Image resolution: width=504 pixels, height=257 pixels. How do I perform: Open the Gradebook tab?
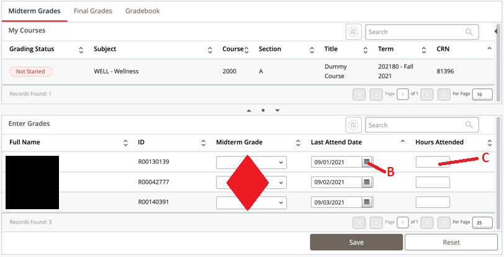point(142,11)
